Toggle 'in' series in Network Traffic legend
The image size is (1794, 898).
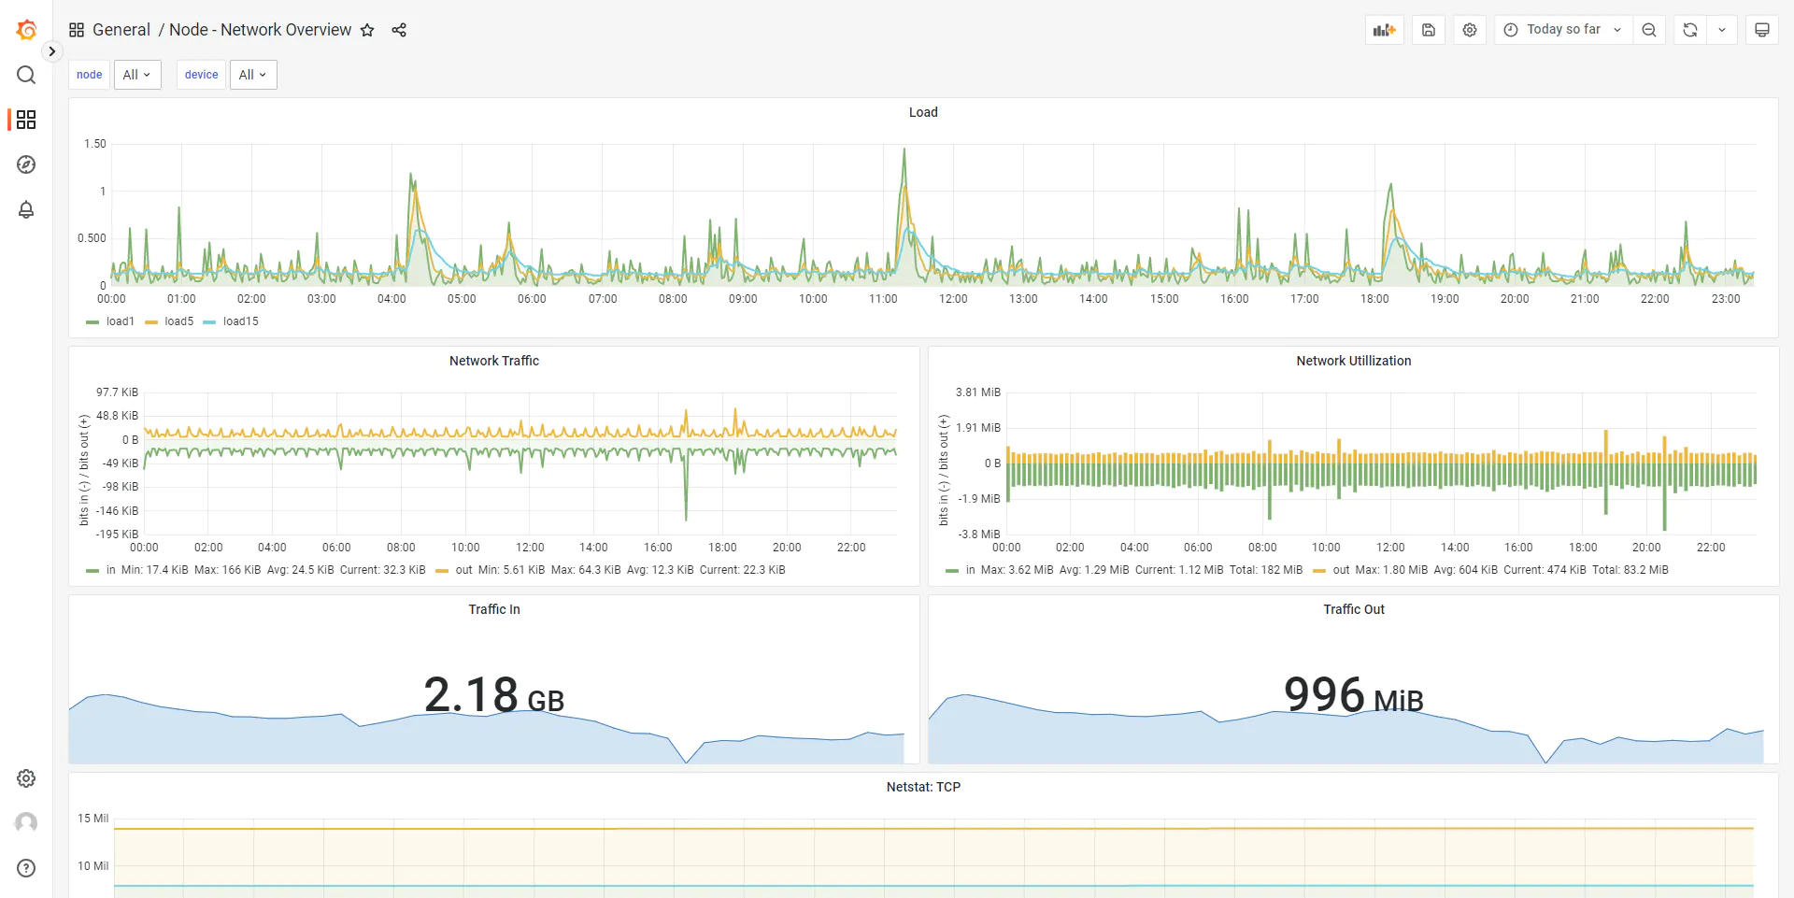(111, 570)
